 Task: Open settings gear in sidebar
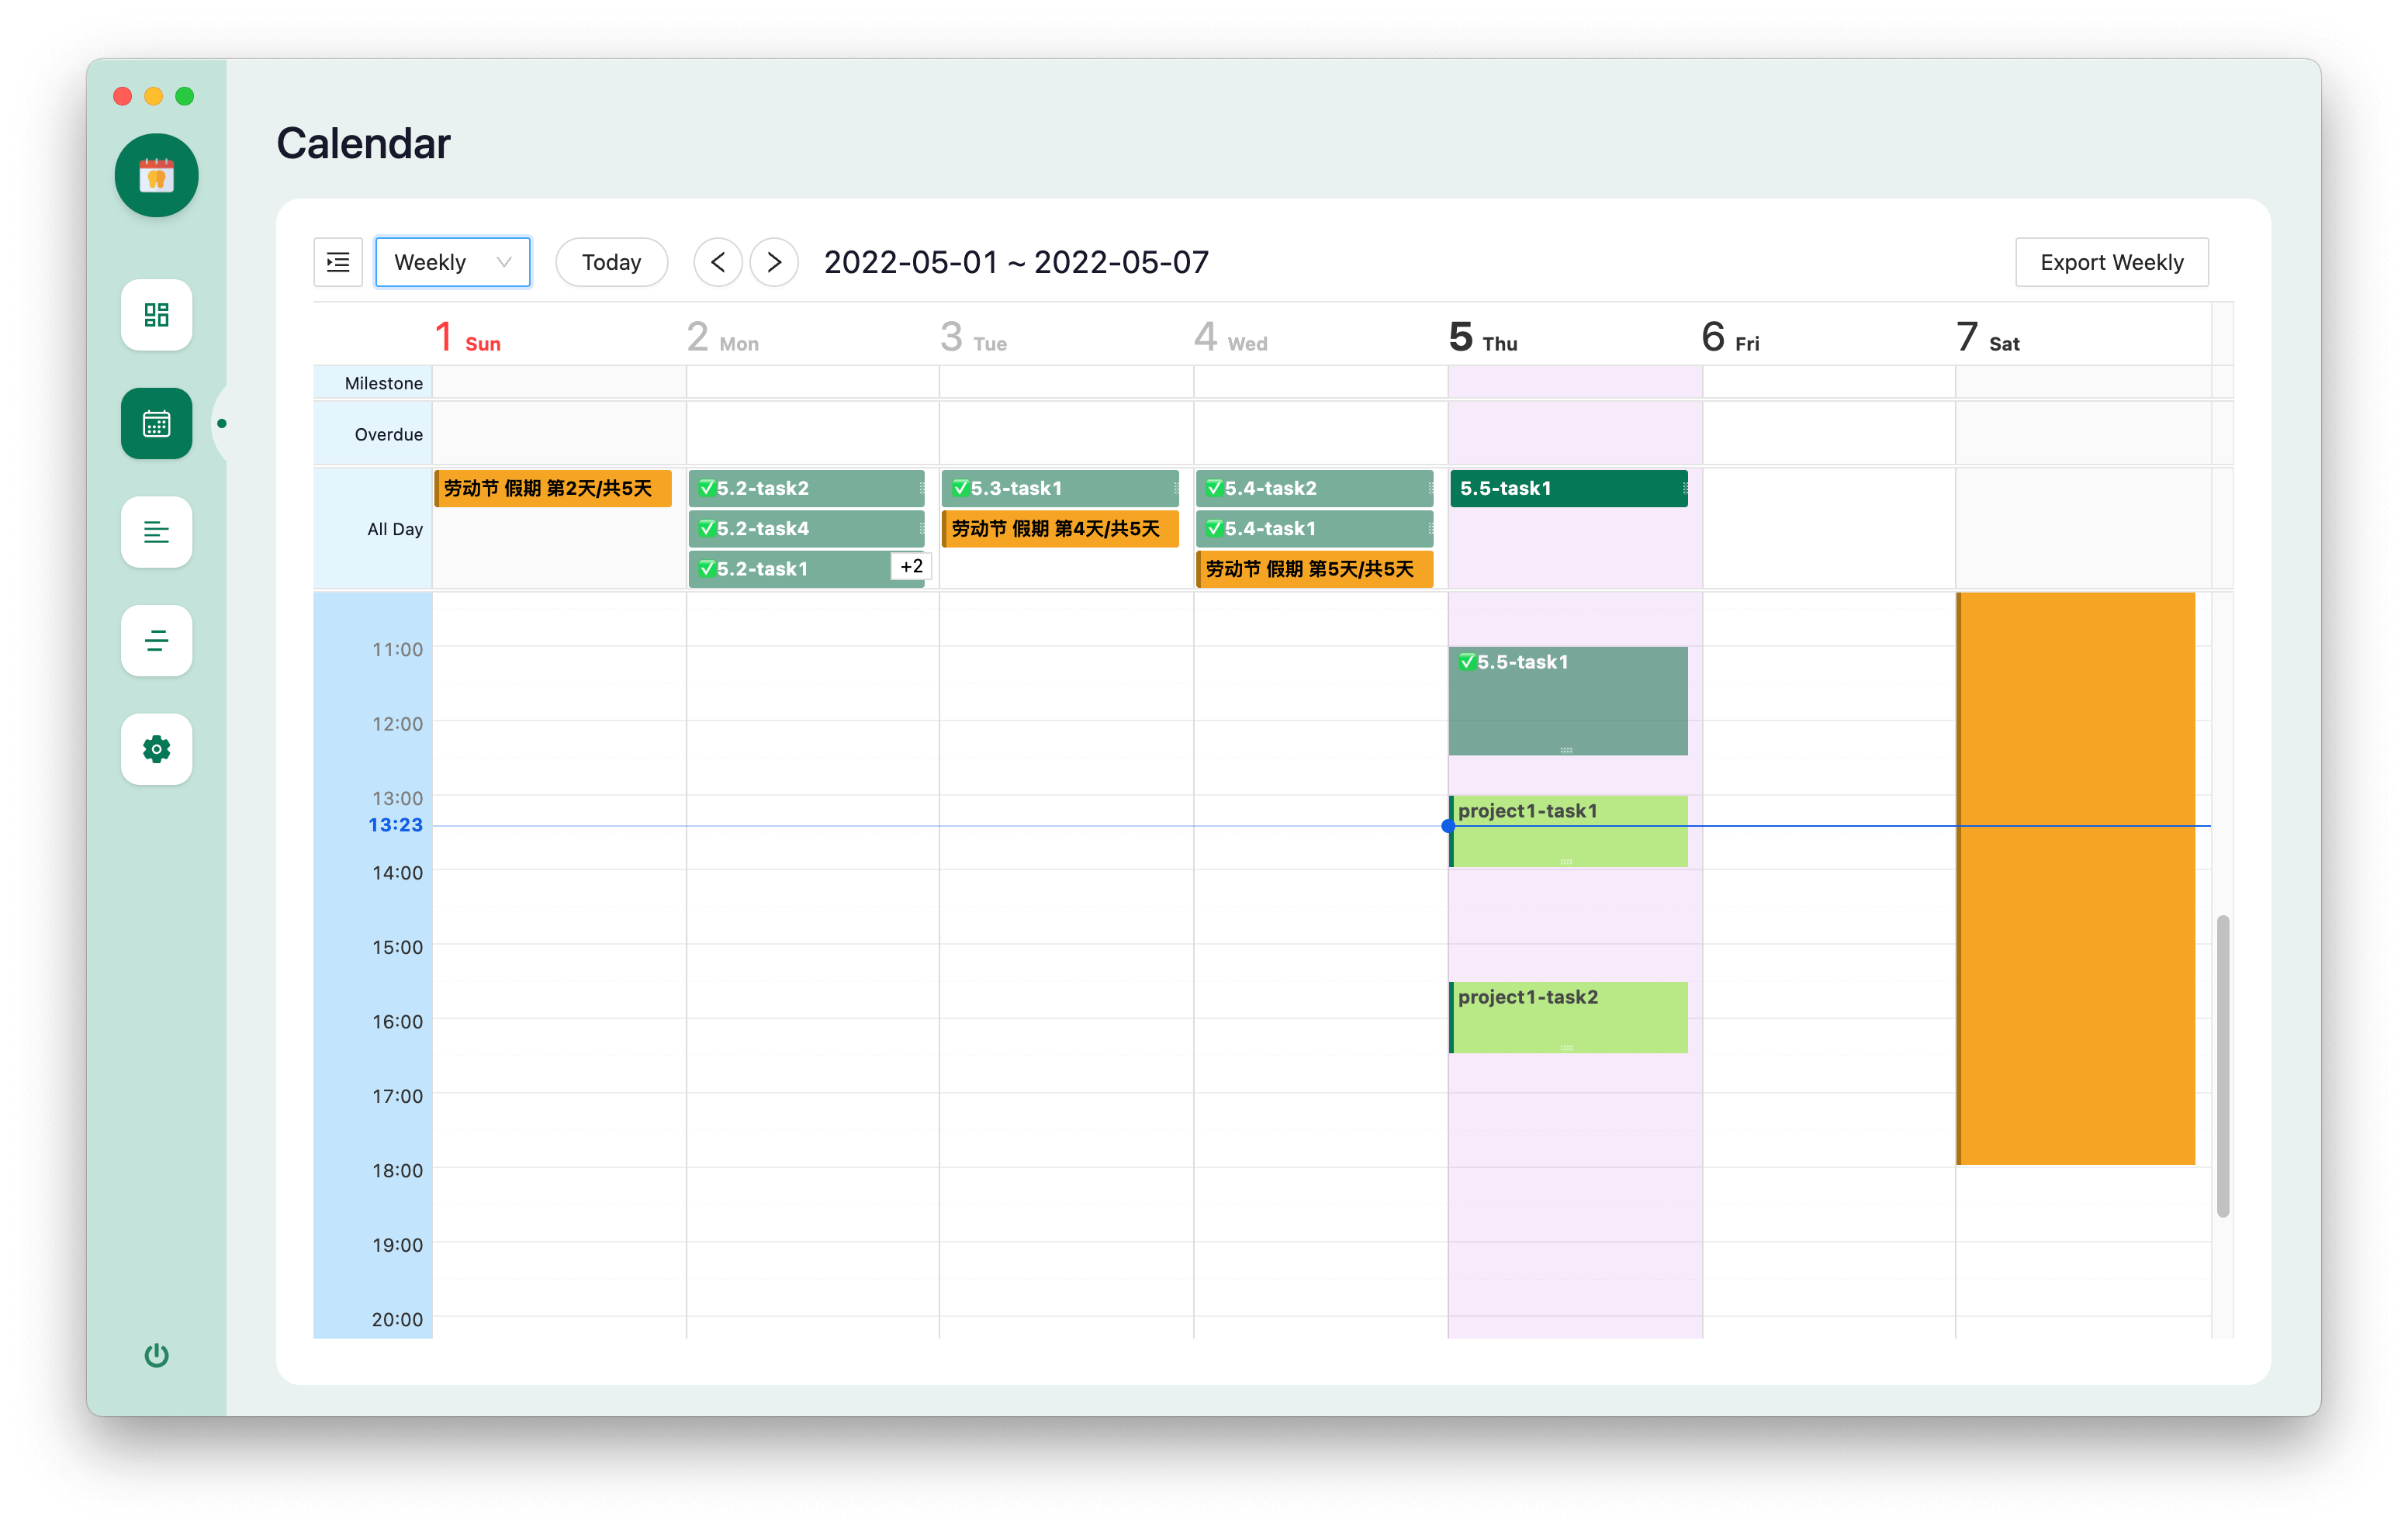pos(156,749)
